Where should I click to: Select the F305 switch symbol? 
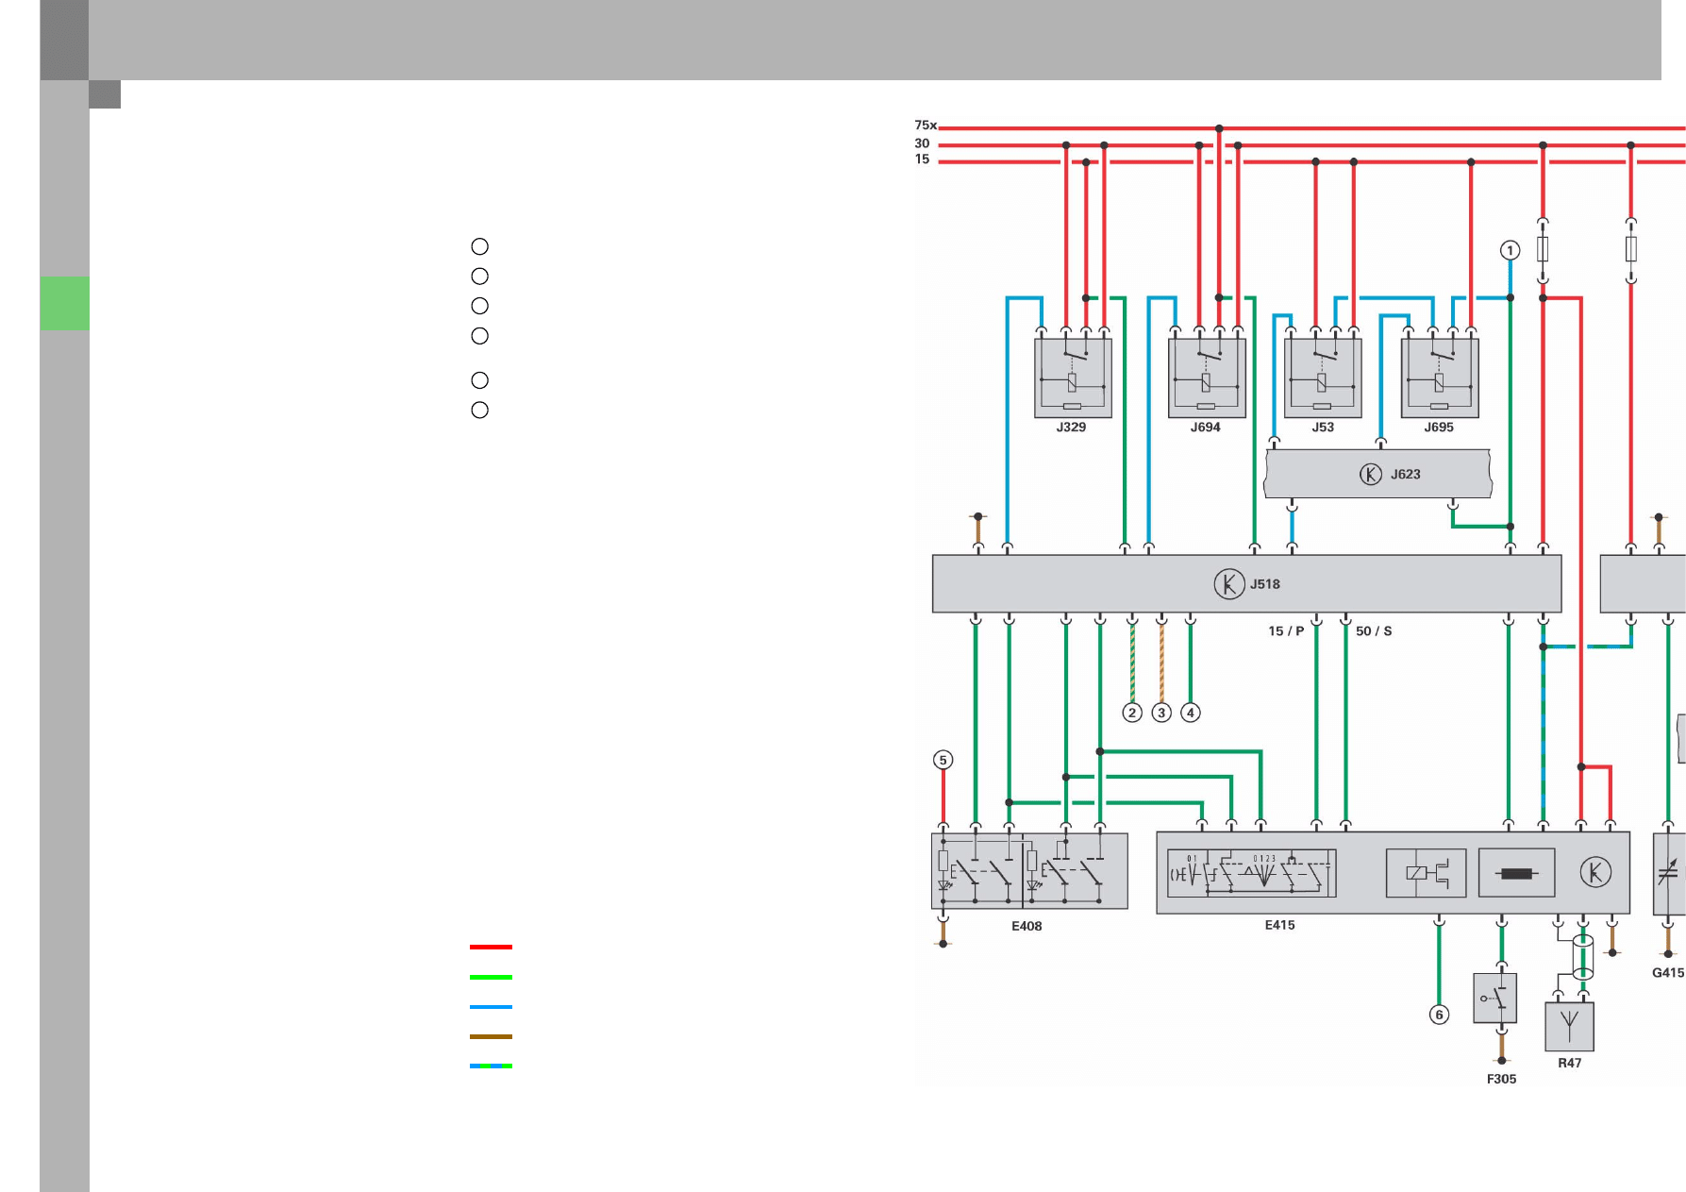coord(1494,999)
